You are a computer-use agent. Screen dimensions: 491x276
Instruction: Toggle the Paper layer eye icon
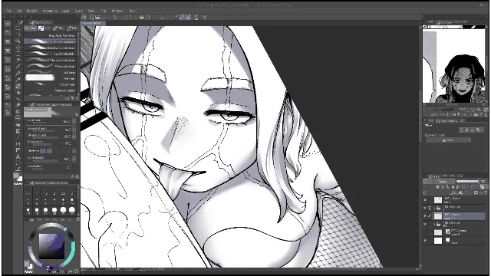(x=425, y=240)
